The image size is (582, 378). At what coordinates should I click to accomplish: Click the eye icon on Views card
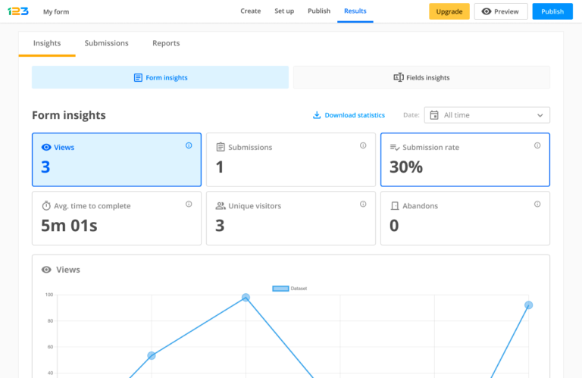tap(46, 147)
